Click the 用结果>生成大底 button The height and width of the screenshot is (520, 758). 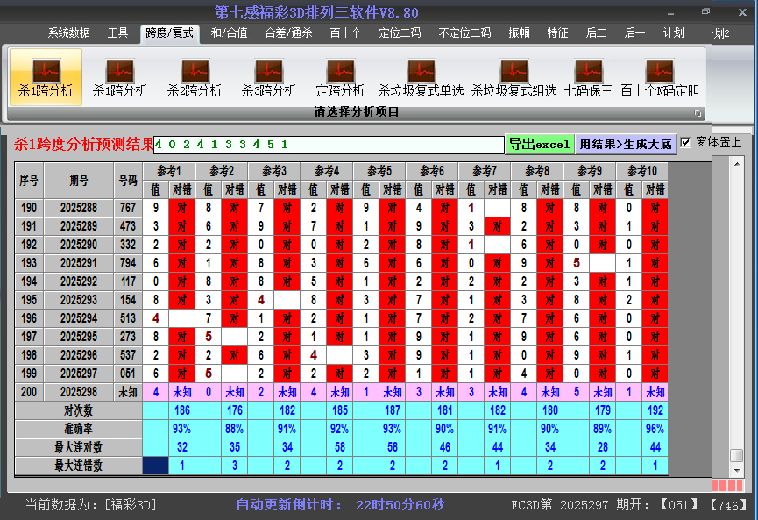(x=626, y=144)
